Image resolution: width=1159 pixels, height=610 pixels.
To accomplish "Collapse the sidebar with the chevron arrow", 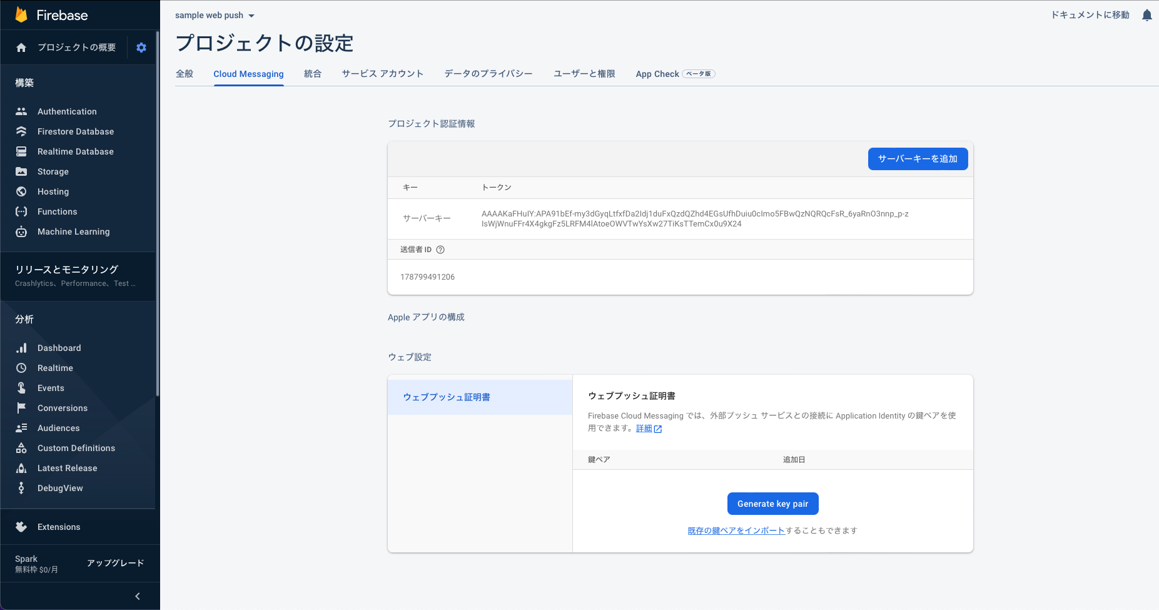I will point(138,596).
